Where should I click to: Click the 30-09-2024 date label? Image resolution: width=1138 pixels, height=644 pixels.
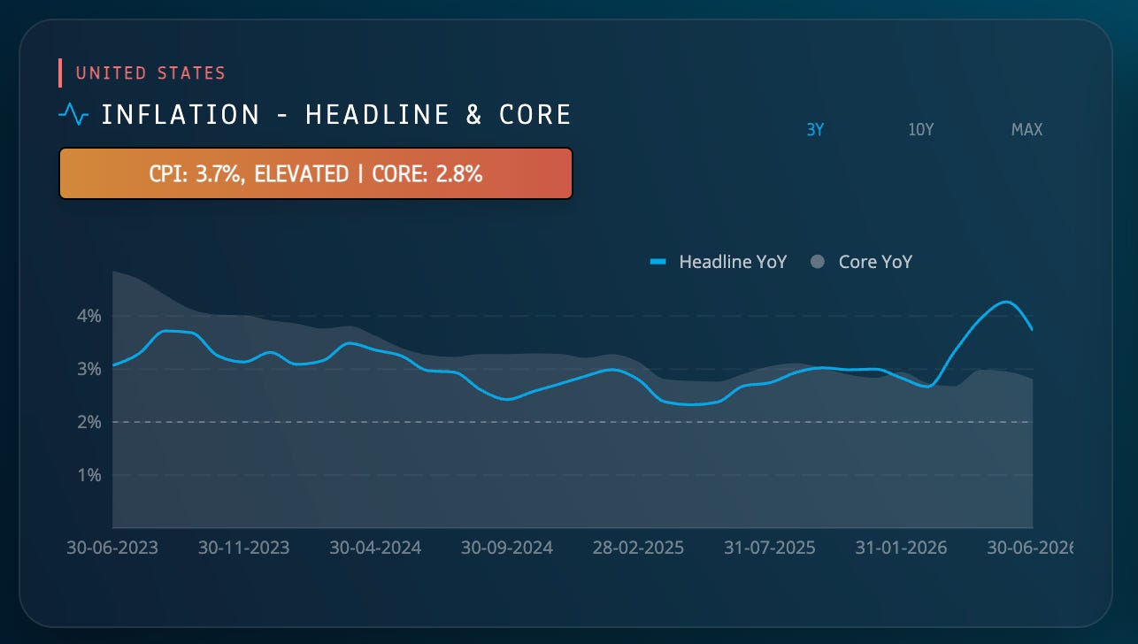[507, 548]
